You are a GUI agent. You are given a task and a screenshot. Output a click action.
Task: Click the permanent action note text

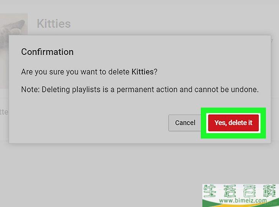[x=139, y=90]
